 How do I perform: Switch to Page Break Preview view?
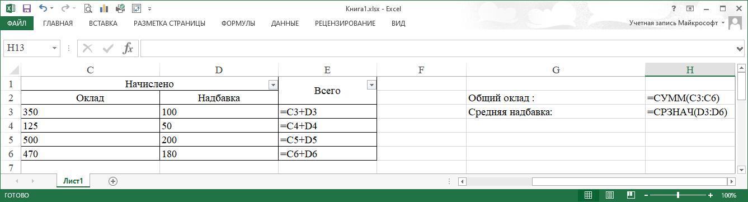632,195
